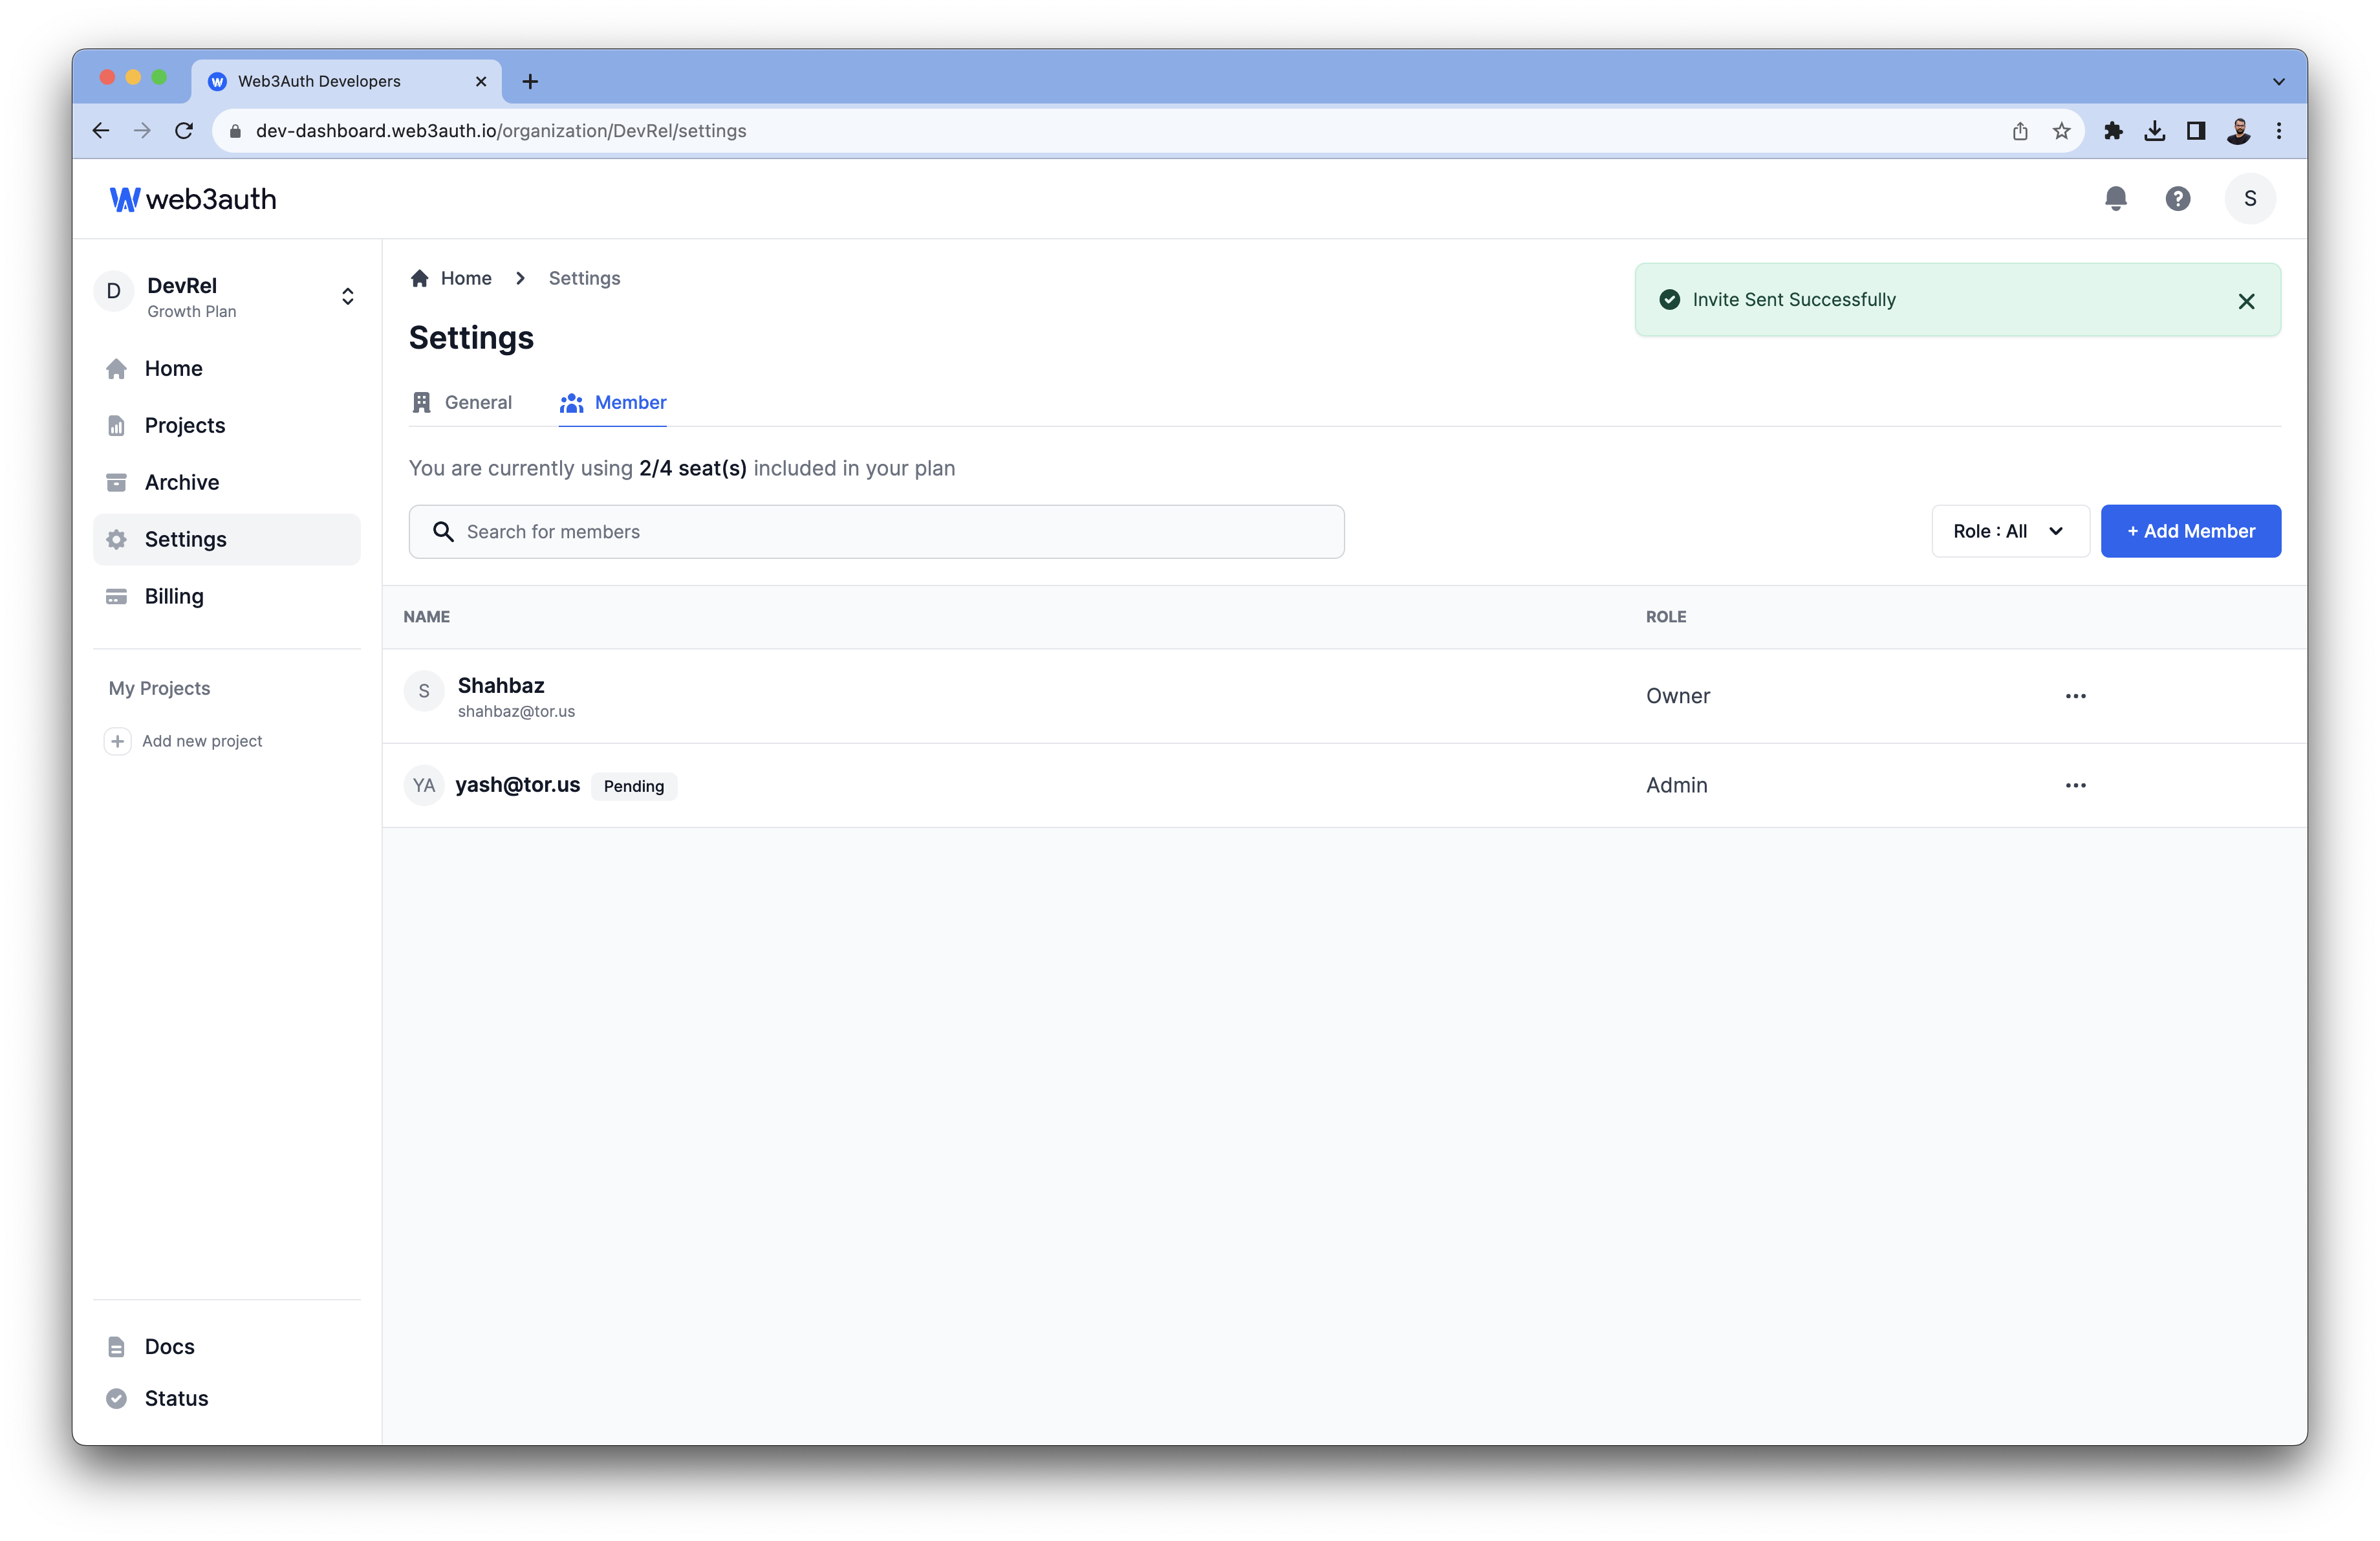Toggle the browser side panel icon
This screenshot has height=1541, width=2380.
point(2195,131)
